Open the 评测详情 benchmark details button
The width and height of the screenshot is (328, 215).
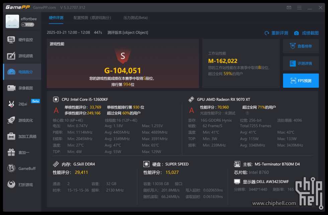[x=301, y=63]
